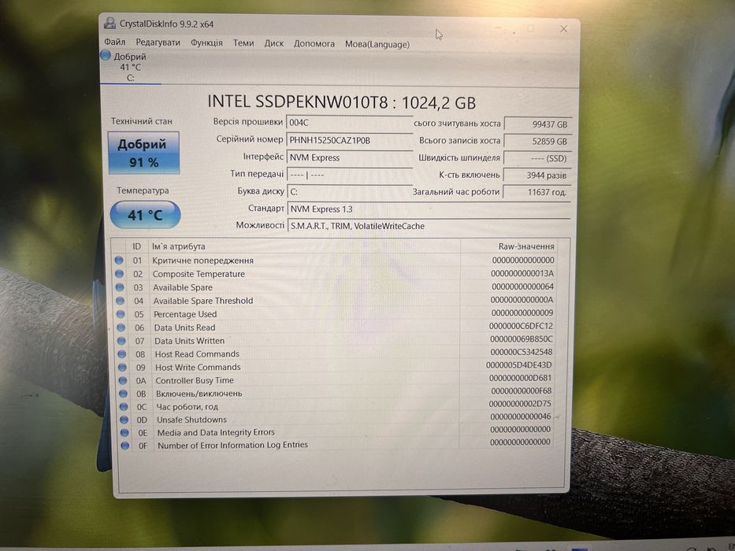Click the ID column header
The height and width of the screenshot is (551, 735).
point(136,246)
